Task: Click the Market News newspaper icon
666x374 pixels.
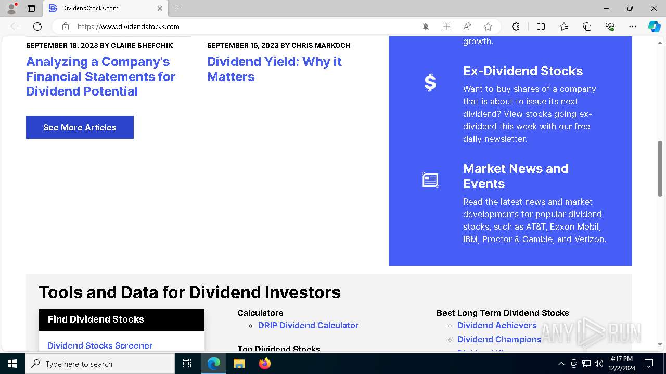Action: click(430, 180)
